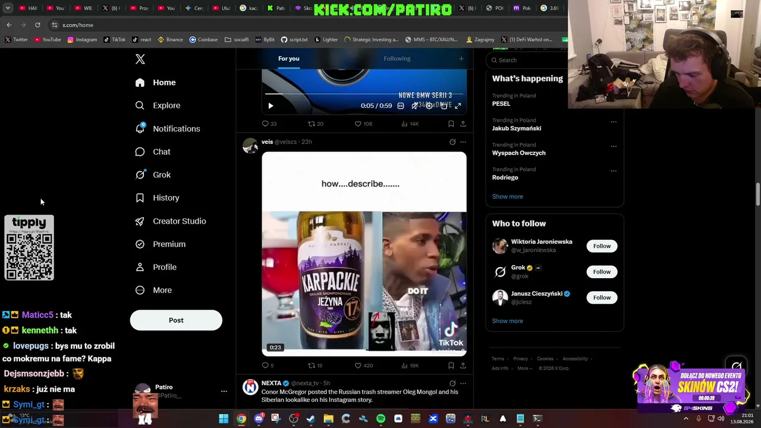The width and height of the screenshot is (761, 428).
Task: Click the Post button
Action: [176, 320]
